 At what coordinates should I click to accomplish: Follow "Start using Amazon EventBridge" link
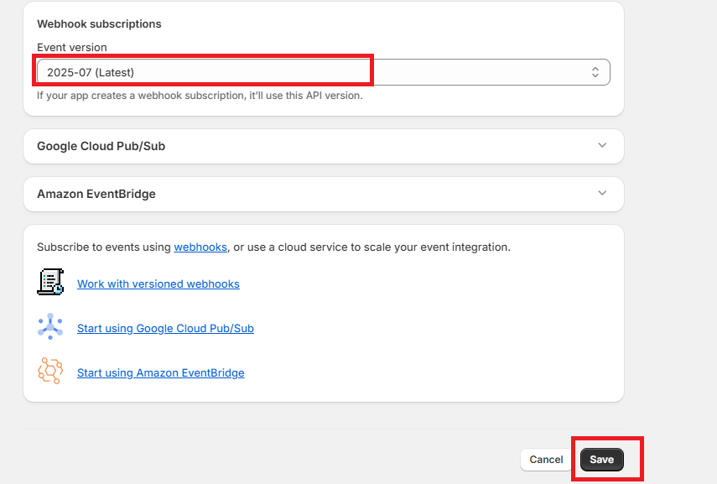160,372
